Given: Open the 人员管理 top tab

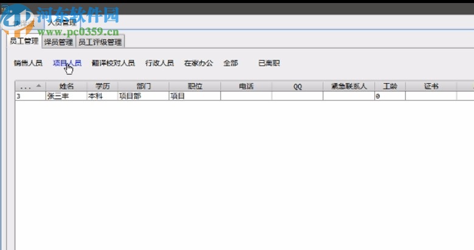Looking at the screenshot, I should (62, 23).
